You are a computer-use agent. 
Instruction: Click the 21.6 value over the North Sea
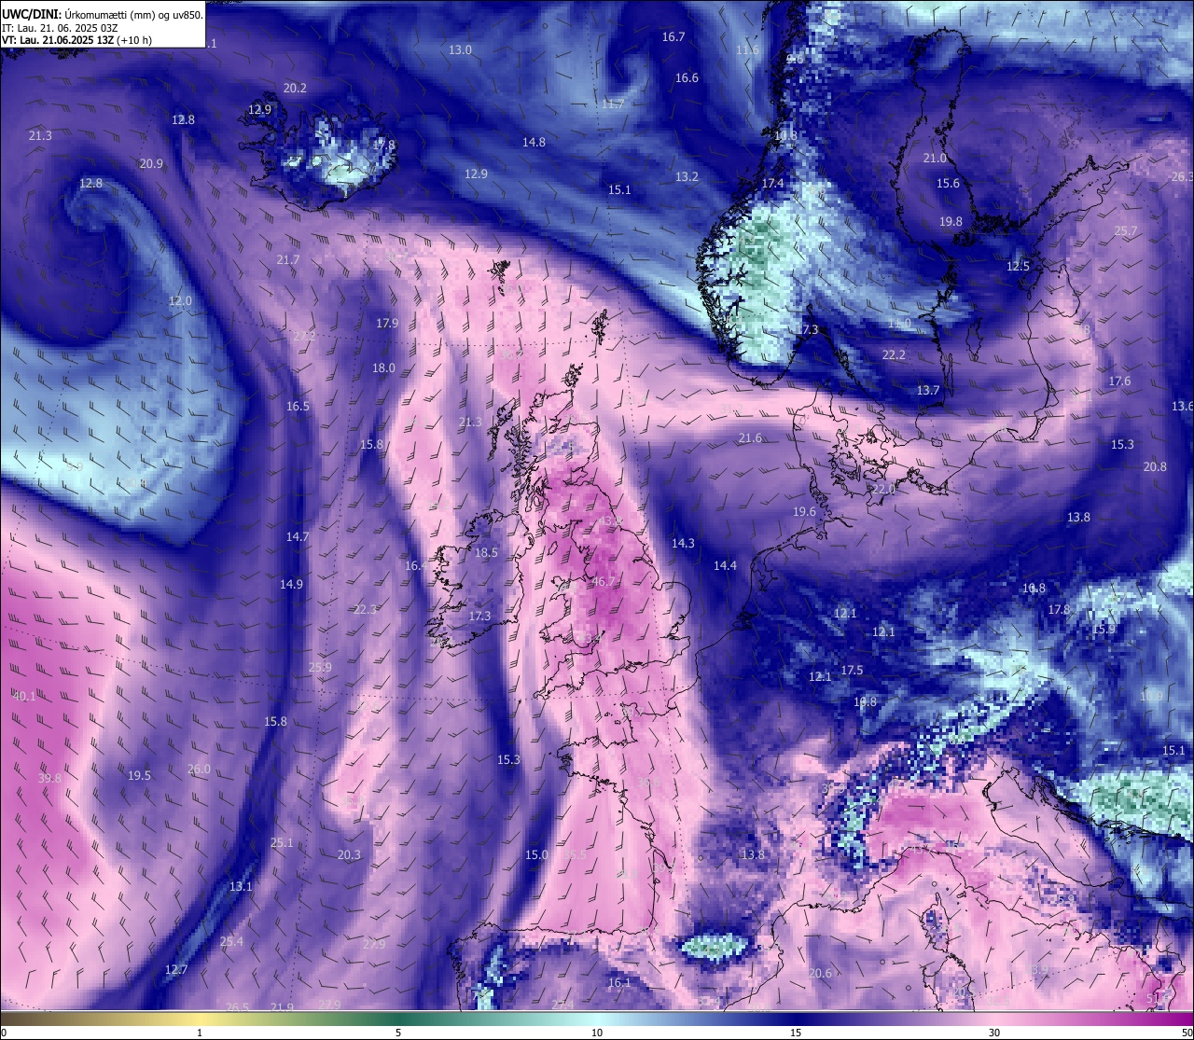click(750, 437)
